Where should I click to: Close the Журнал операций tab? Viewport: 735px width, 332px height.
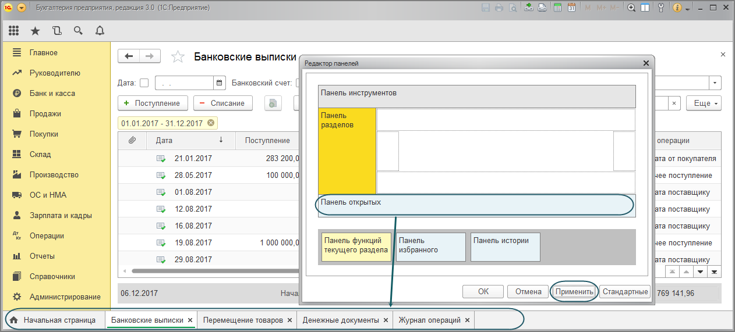coord(468,320)
